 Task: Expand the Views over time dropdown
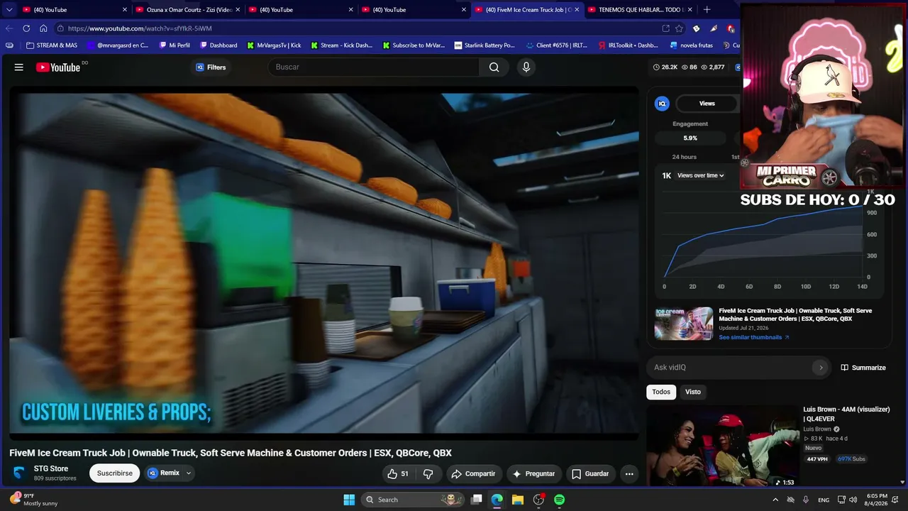[701, 175]
